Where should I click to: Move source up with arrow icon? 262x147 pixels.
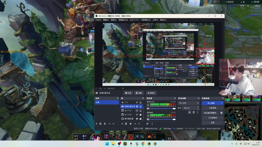135,124
